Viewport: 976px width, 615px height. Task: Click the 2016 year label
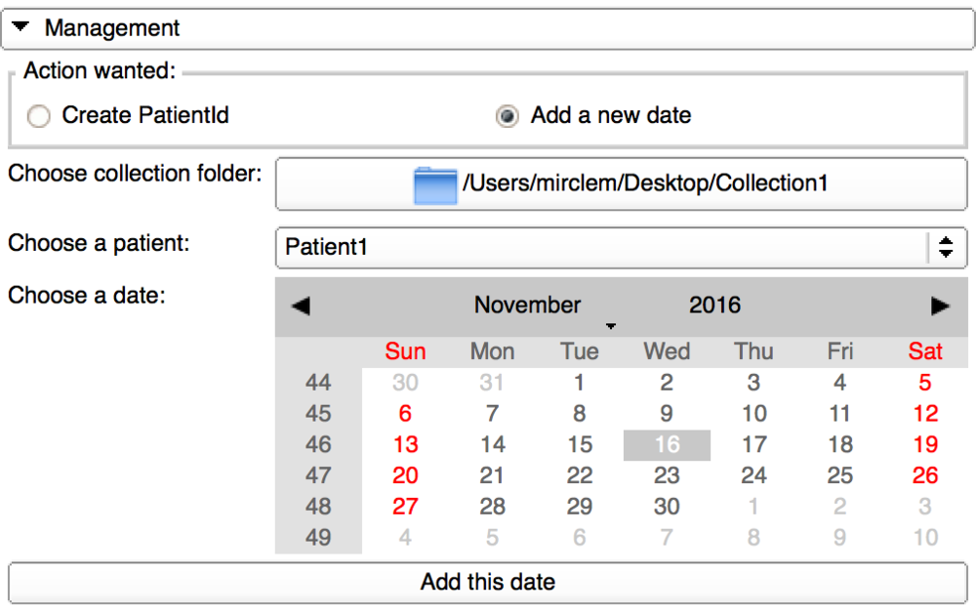[714, 305]
